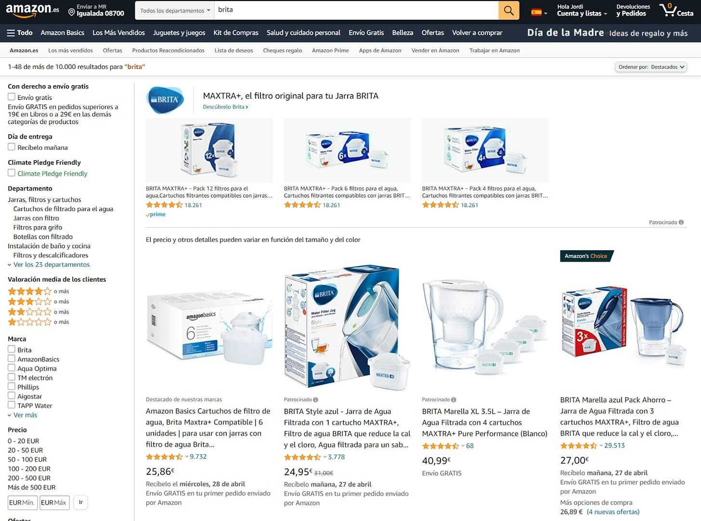Filter by four stars and up rating

click(39, 291)
